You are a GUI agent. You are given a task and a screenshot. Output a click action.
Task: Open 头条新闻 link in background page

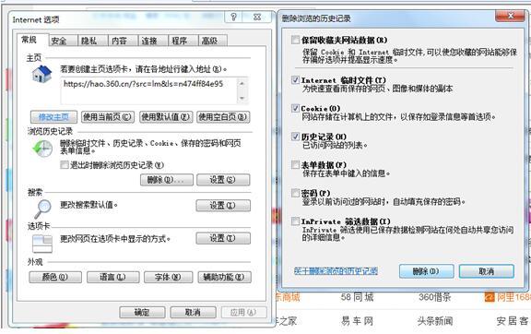[435, 321]
